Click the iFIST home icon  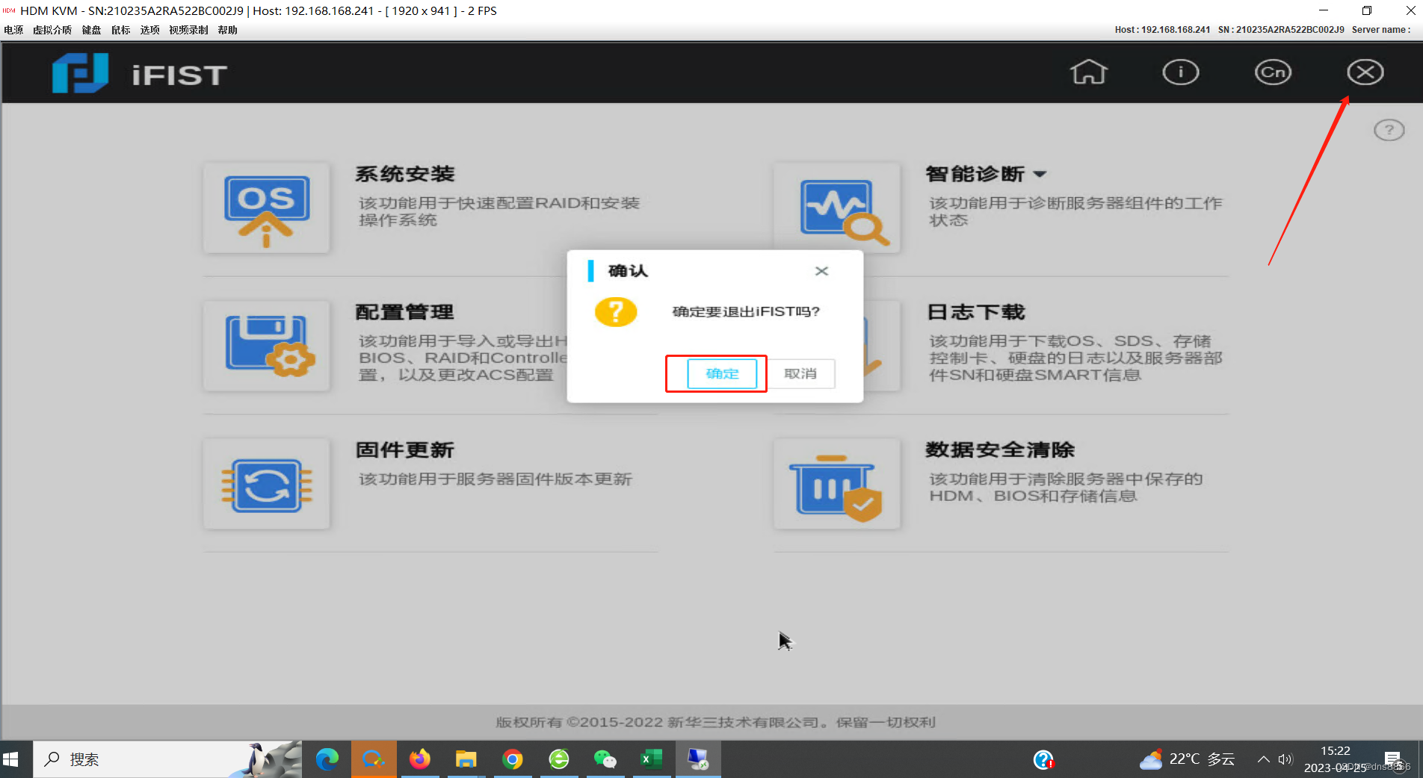(1088, 72)
